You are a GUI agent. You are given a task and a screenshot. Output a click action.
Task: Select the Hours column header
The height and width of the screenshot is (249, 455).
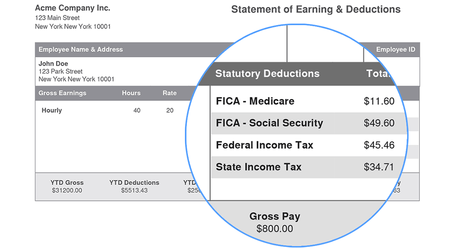(x=131, y=93)
